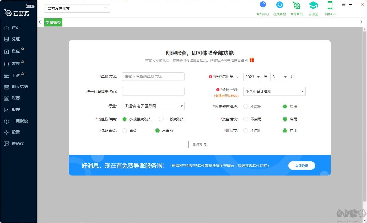Click the 创建账套 create button
The height and width of the screenshot is (223, 367).
(199, 144)
